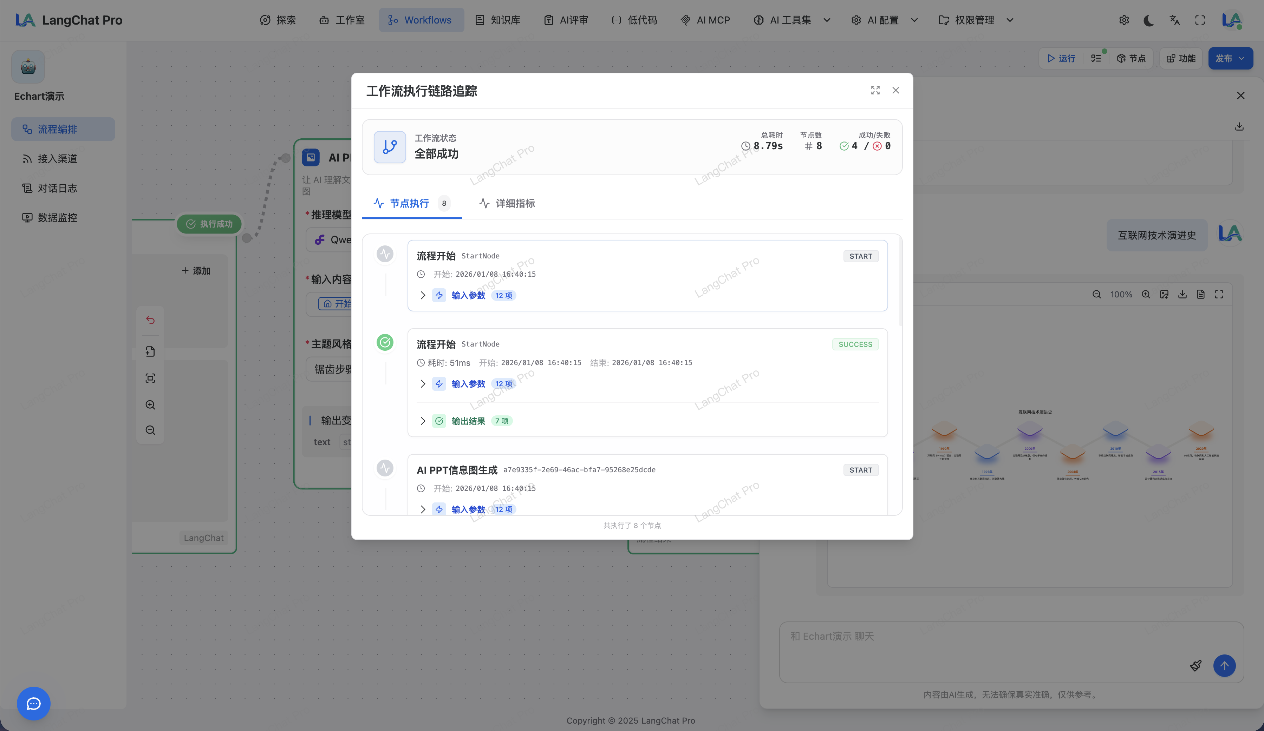This screenshot has height=731, width=1264.
Task: Click the undo arrow on canvas toolbar
Action: point(150,320)
